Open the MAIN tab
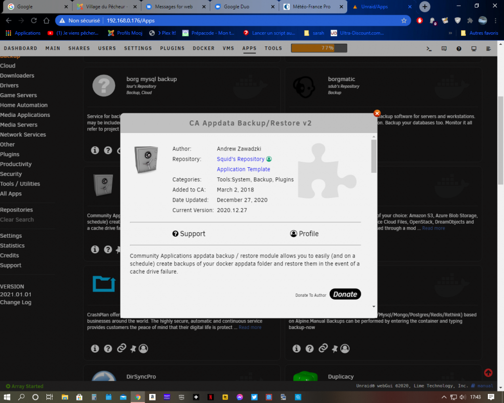The image size is (504, 403). click(x=53, y=48)
